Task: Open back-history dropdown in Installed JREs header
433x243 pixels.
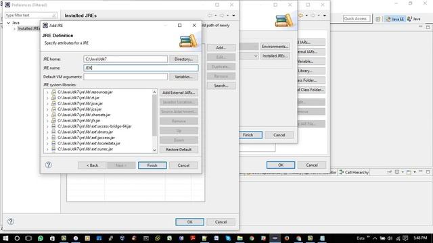Action: click(x=216, y=16)
